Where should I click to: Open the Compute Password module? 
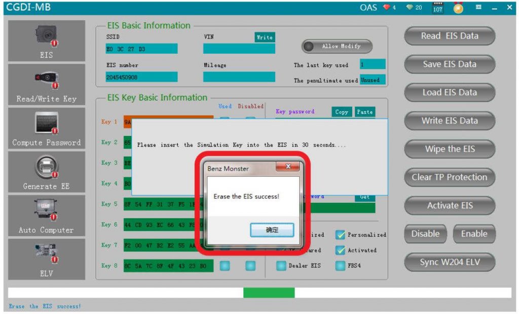(46, 128)
